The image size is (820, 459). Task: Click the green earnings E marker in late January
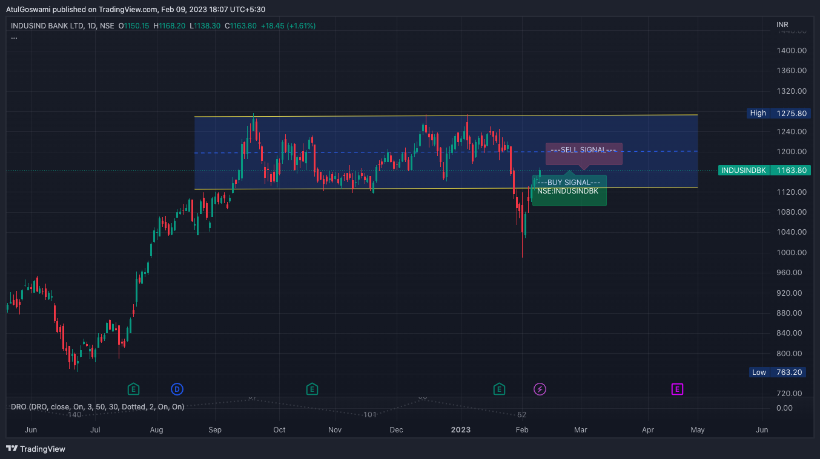tap(499, 389)
